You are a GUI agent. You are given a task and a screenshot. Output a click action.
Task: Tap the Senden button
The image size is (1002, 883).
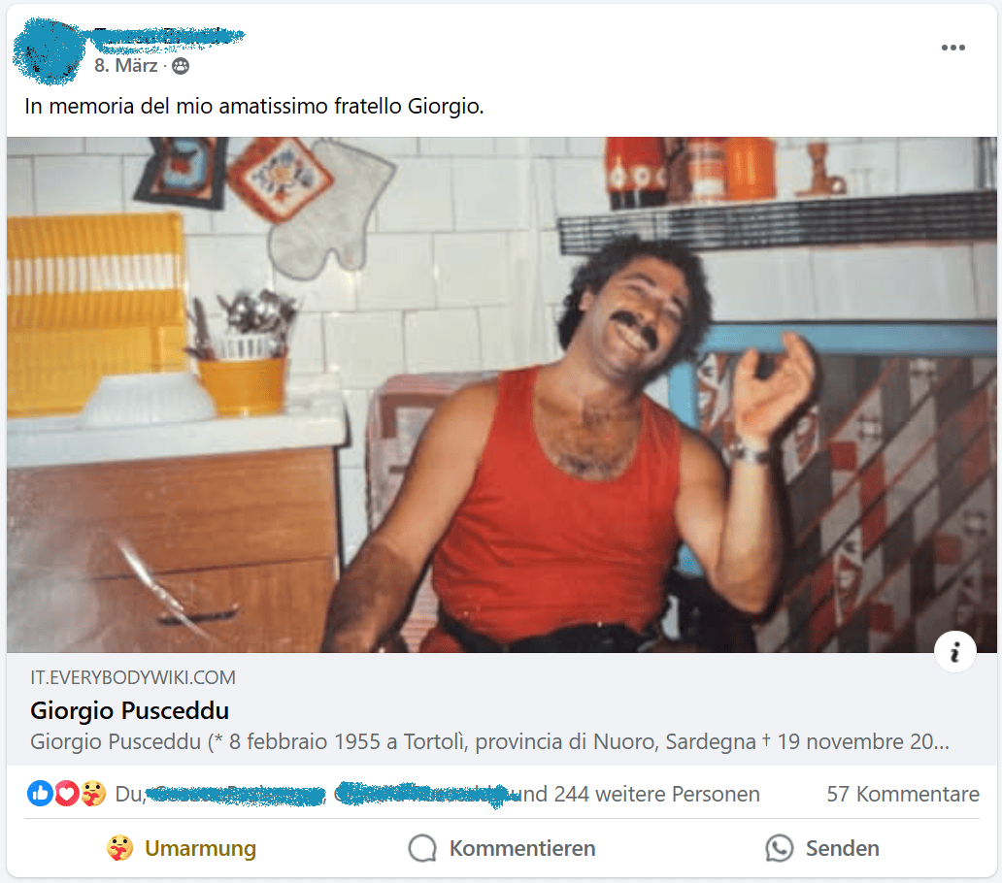click(x=822, y=848)
